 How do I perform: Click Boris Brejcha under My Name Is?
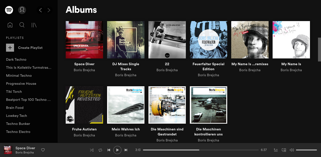coord(291,70)
